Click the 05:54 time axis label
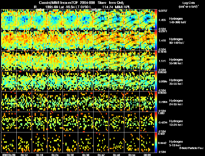Viewport: 205px width, 156px height. (132, 155)
